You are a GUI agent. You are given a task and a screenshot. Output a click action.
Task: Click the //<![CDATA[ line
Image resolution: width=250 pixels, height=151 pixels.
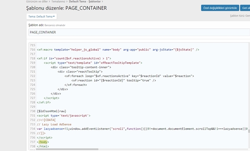46,120
